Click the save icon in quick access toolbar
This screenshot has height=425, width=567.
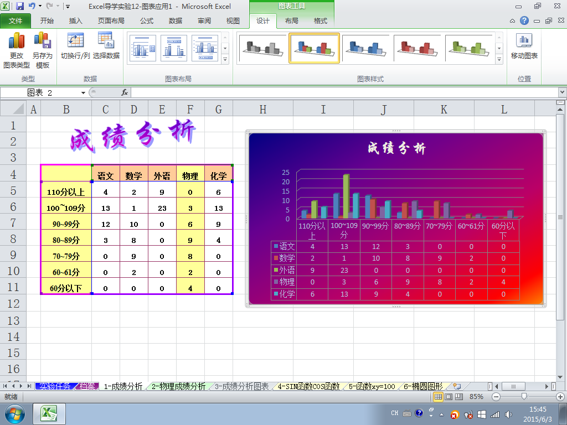20,6
